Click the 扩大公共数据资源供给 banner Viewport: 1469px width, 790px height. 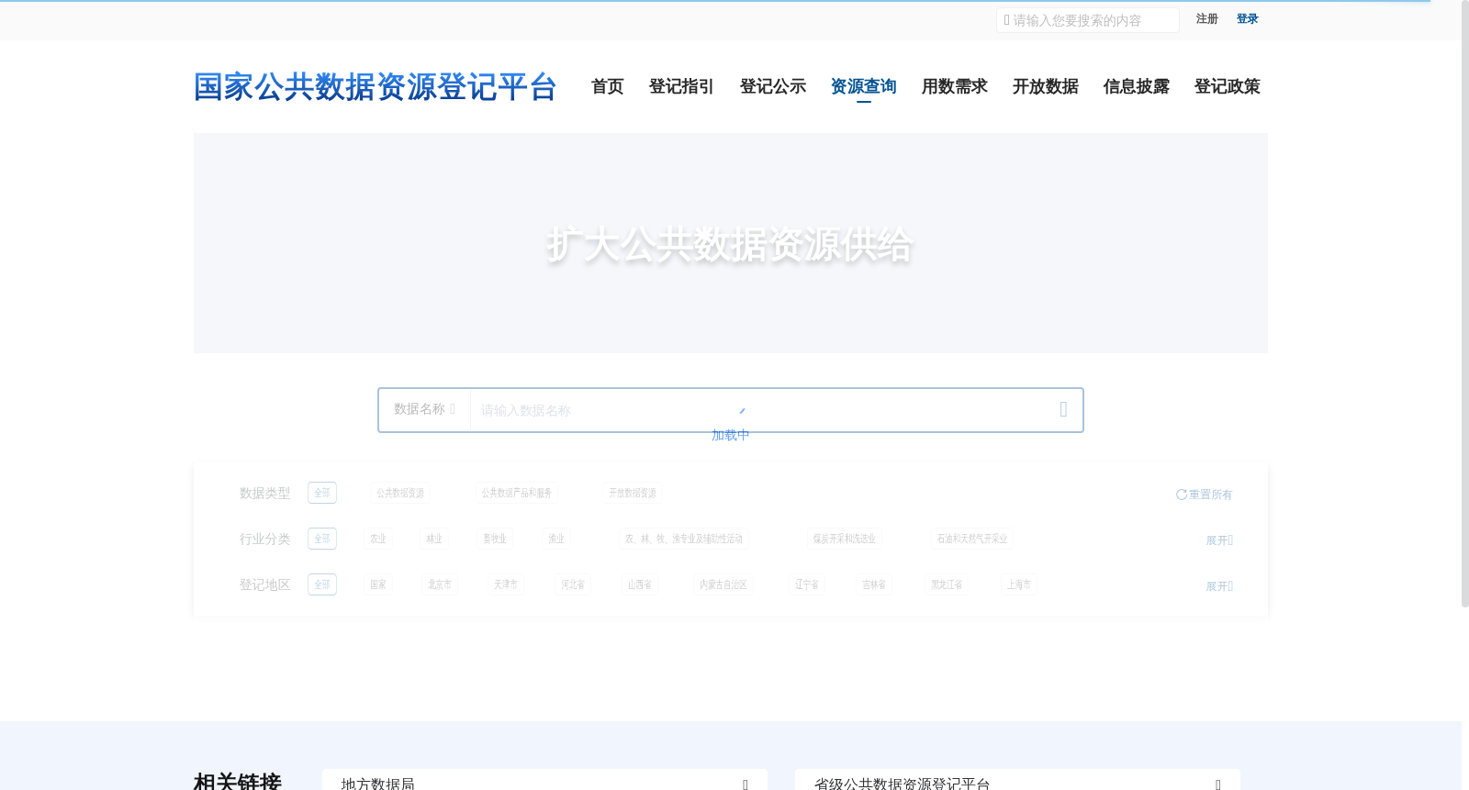pyautogui.click(x=730, y=243)
